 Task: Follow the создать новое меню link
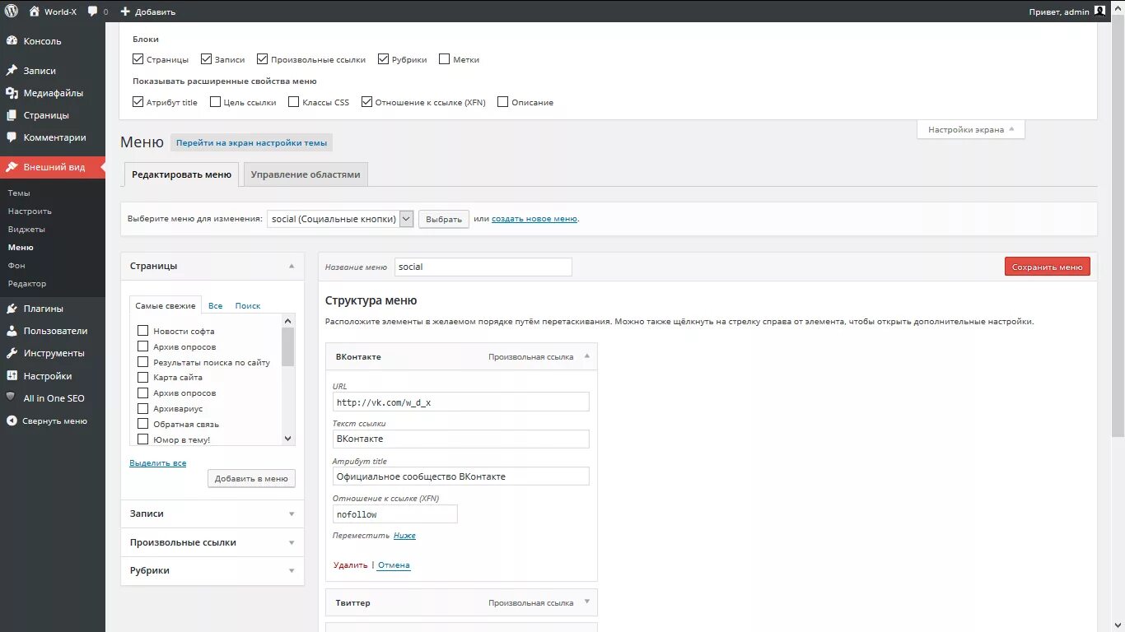coord(534,219)
